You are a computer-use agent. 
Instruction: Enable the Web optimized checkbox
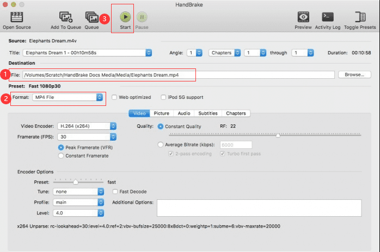tap(114, 97)
